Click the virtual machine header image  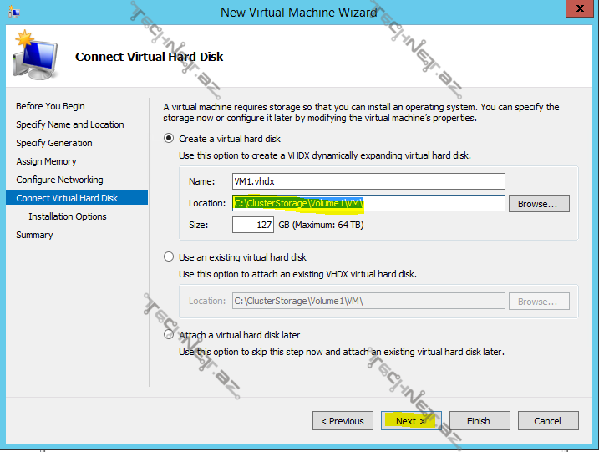33,53
